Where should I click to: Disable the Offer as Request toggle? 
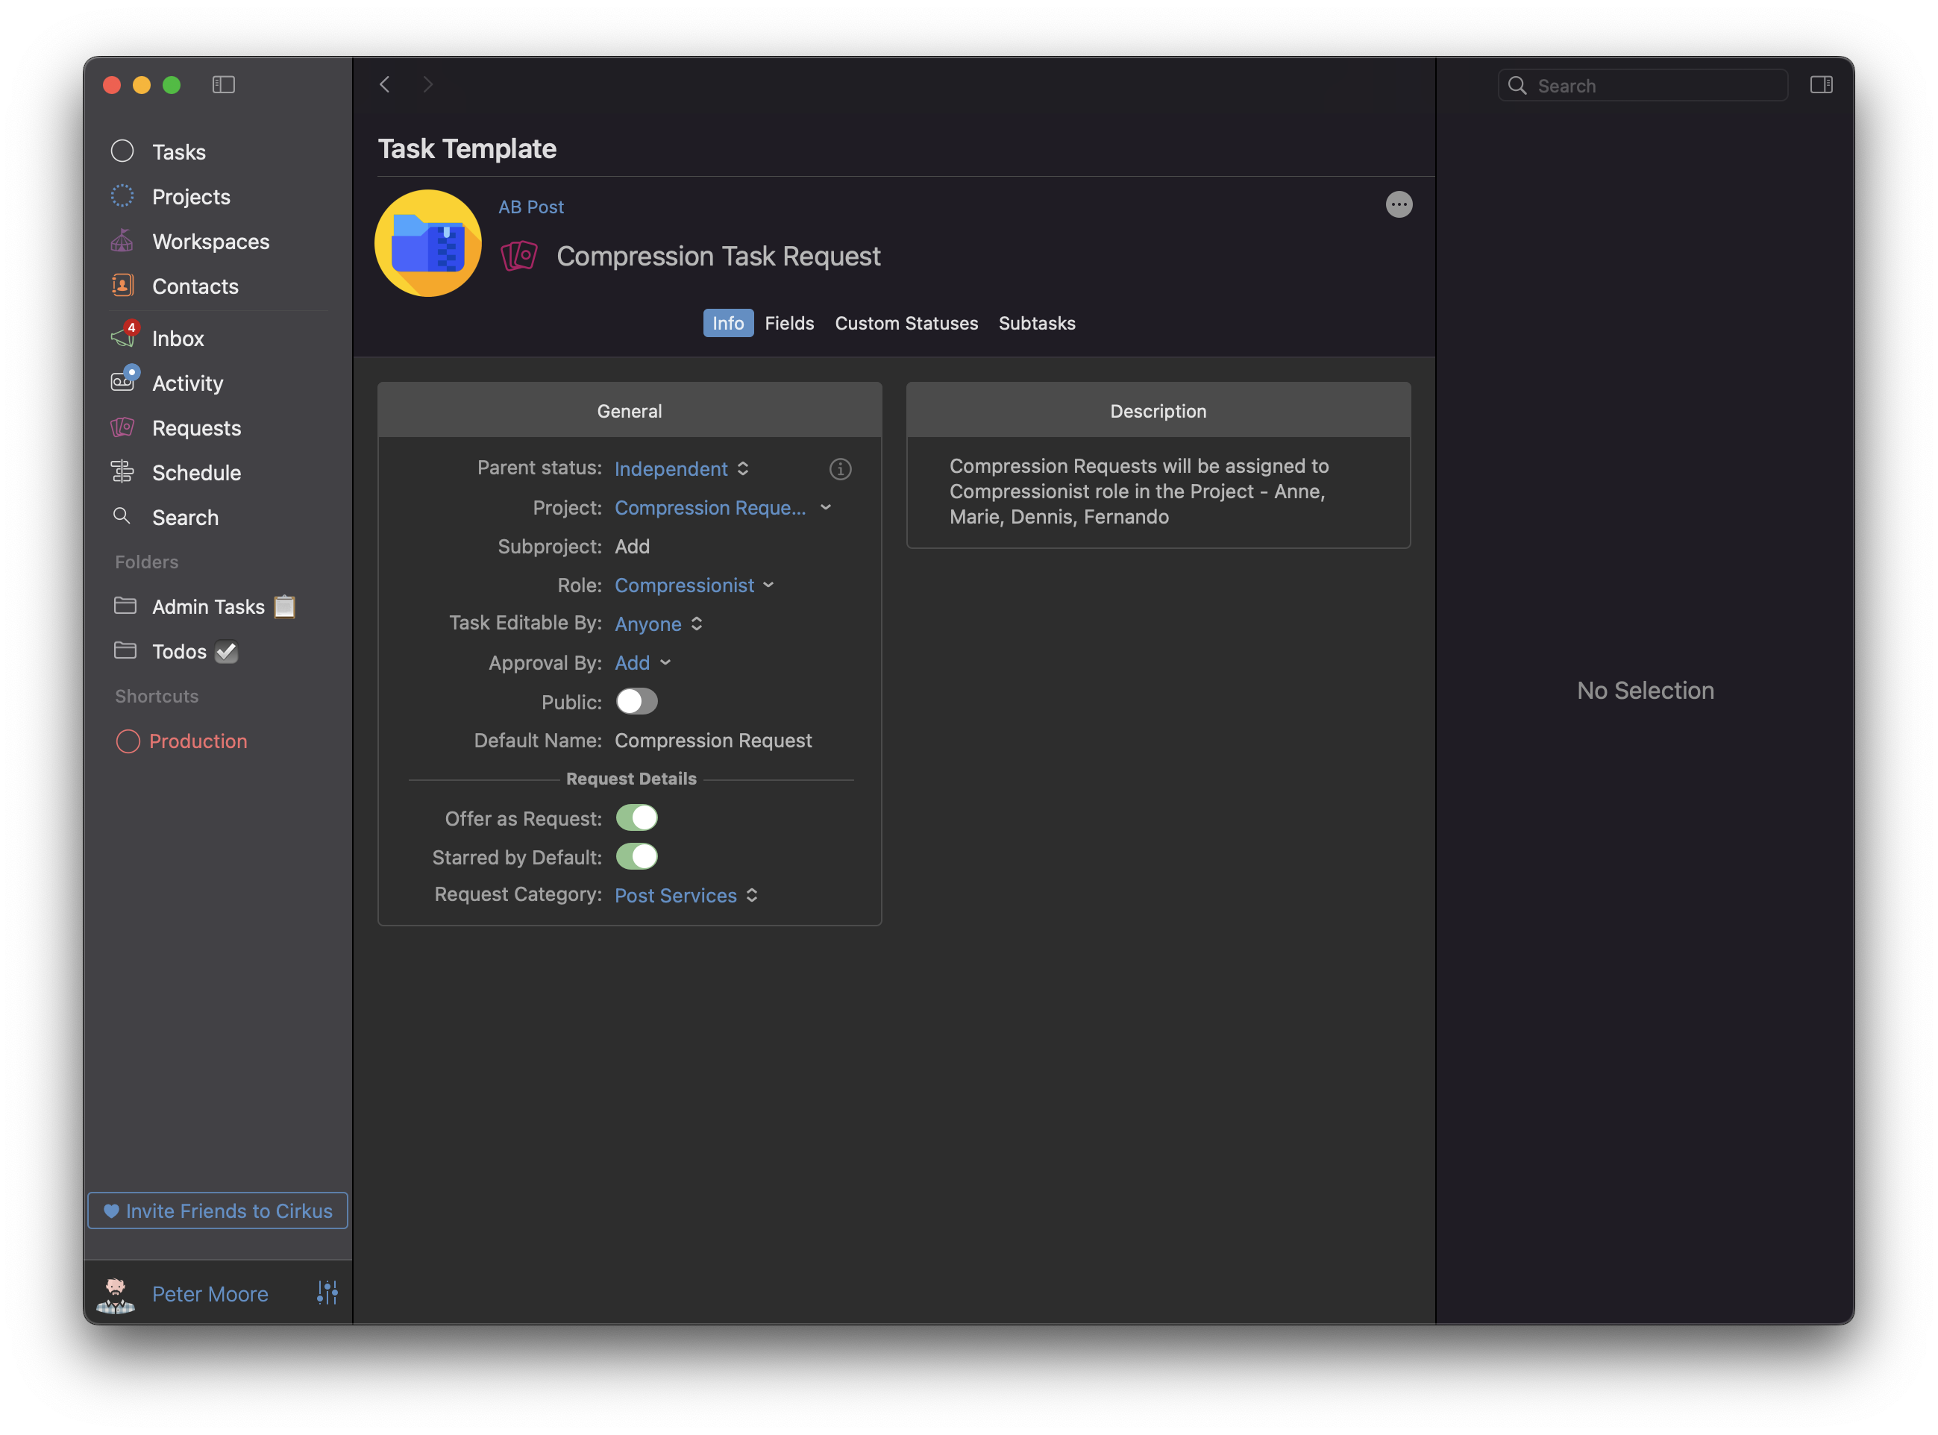[636, 817]
